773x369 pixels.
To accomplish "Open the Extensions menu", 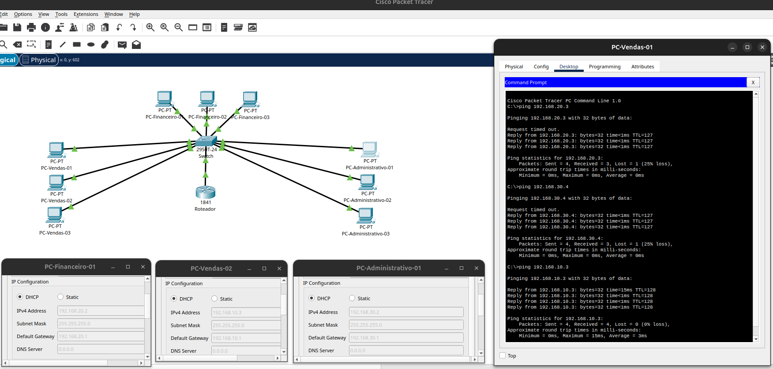I will (86, 14).
